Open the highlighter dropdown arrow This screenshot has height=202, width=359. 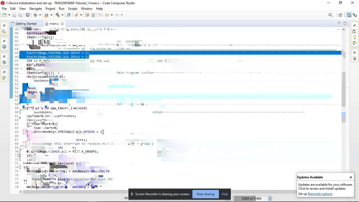81,15
